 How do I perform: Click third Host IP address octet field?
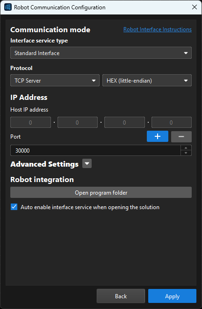coord(124,122)
